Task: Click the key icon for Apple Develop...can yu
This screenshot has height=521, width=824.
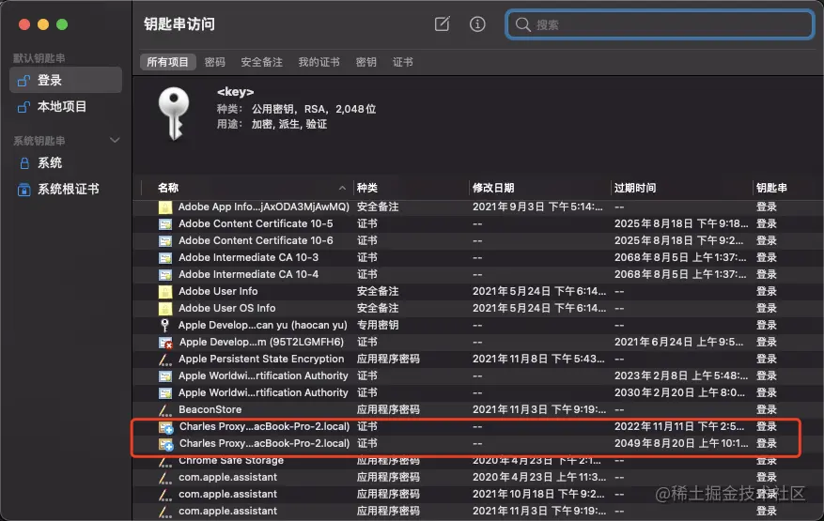Action: 165,325
